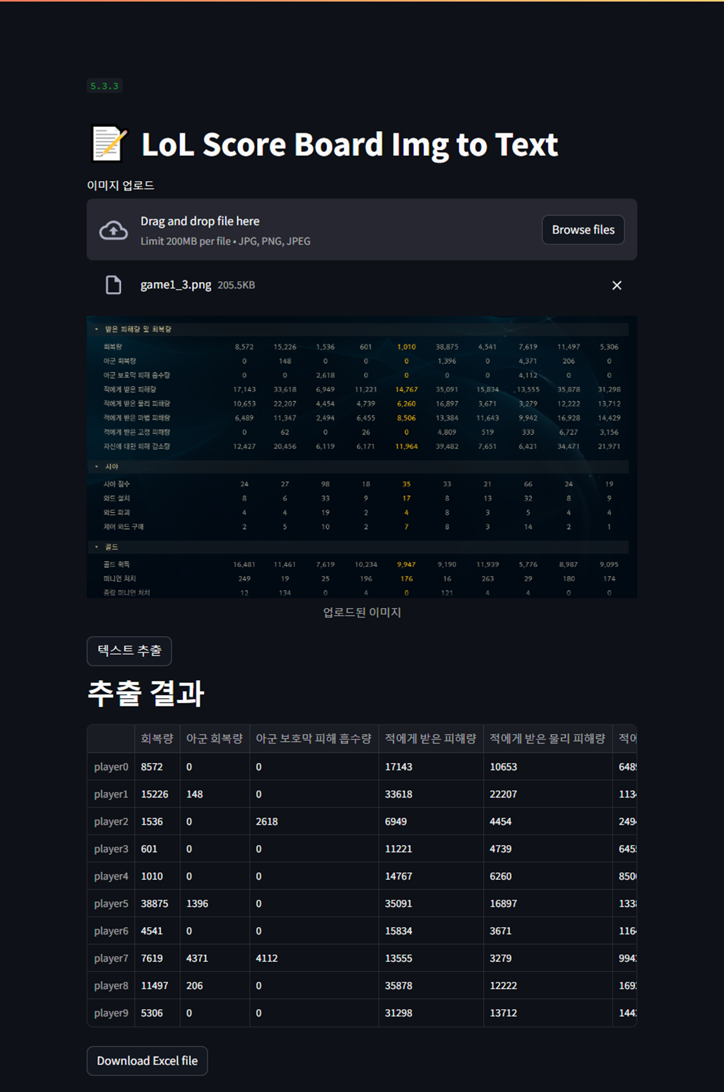This screenshot has height=1092, width=724.
Task: Click the 적에게 받은 피해량 column header
Action: (431, 739)
